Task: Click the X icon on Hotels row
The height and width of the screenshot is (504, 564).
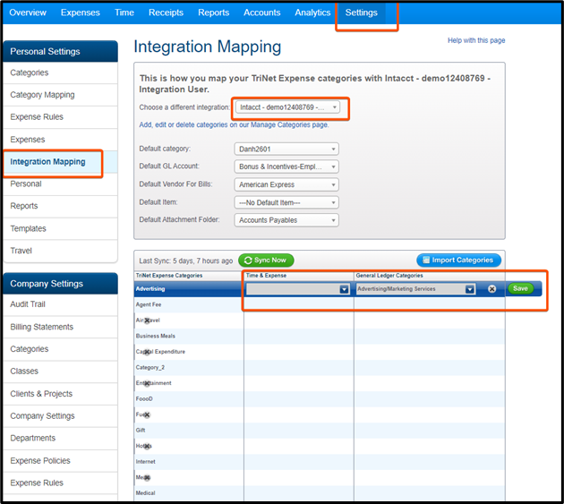Action: [146, 446]
